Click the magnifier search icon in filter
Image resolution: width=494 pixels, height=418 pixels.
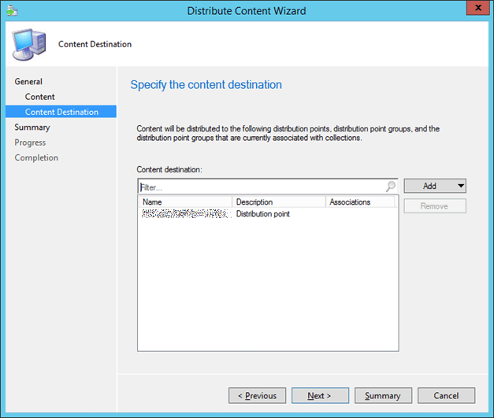pos(390,187)
